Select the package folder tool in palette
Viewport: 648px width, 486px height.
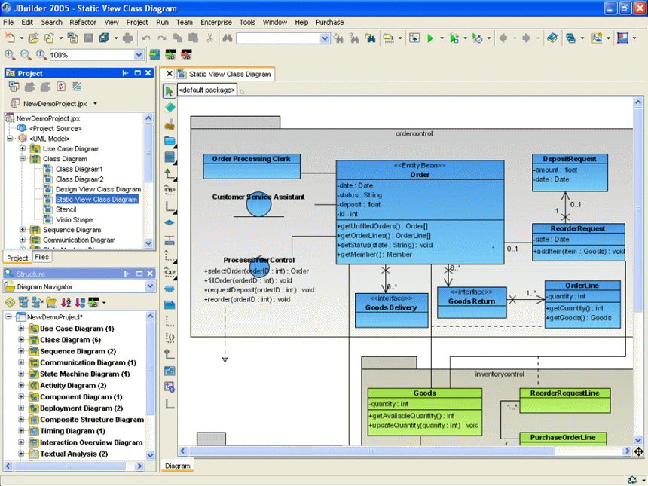[170, 140]
